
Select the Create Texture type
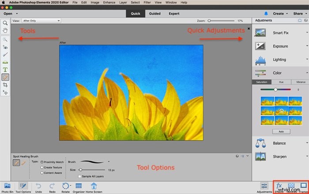[x=42, y=168]
